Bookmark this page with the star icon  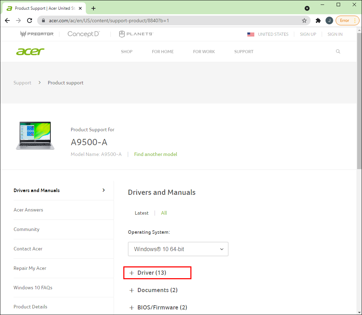point(304,20)
